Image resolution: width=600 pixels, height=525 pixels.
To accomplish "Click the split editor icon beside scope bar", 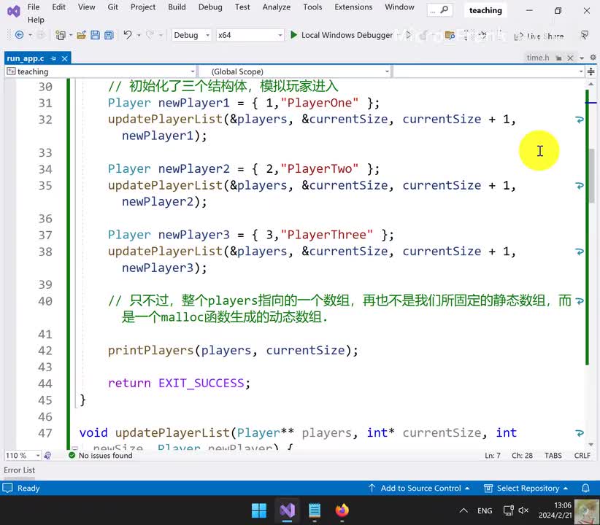I will [591, 71].
